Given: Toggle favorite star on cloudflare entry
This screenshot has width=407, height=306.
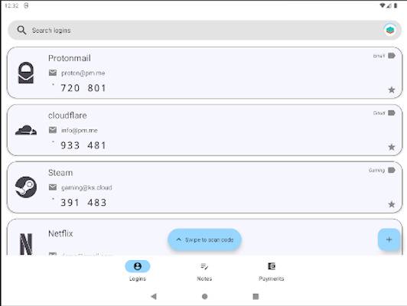Looking at the screenshot, I should tap(392, 147).
